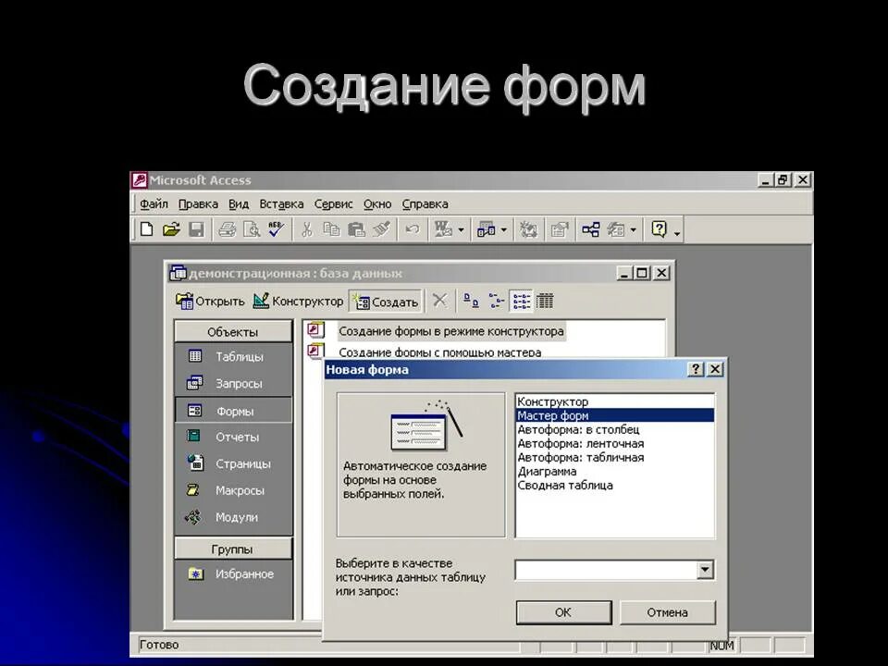
Task: Click the New Object icon
Action: tap(616, 229)
